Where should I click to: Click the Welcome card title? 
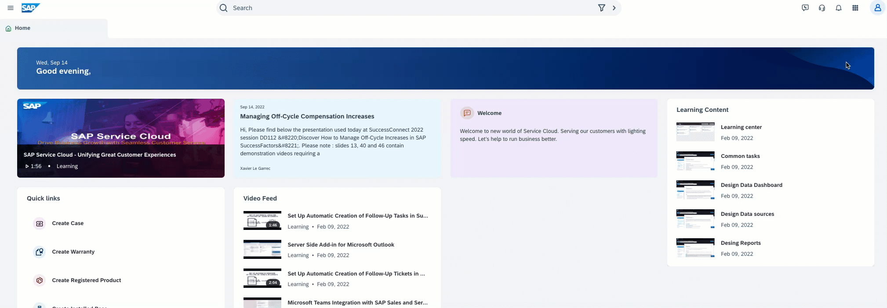tap(489, 113)
